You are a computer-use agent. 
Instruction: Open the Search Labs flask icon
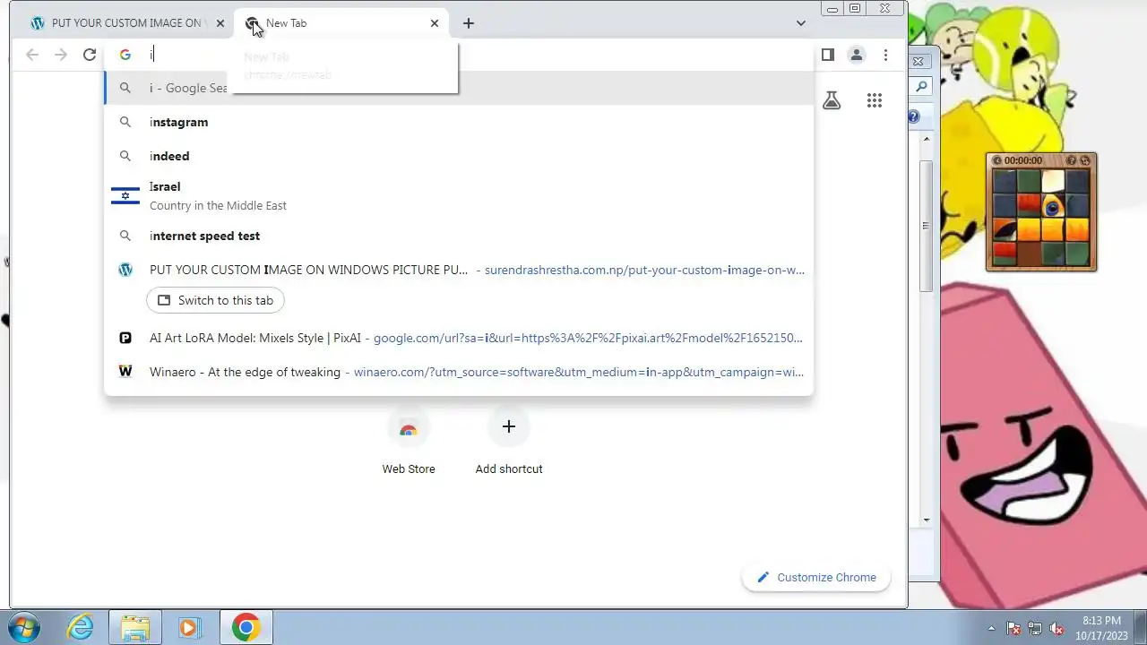coord(832,100)
